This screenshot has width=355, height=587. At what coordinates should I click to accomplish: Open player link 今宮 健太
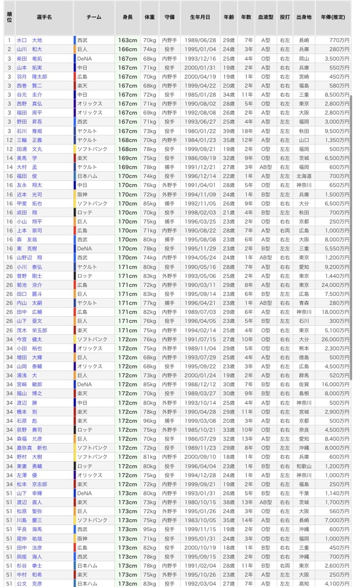point(29,339)
